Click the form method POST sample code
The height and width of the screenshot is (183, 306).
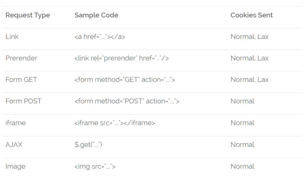click(127, 101)
